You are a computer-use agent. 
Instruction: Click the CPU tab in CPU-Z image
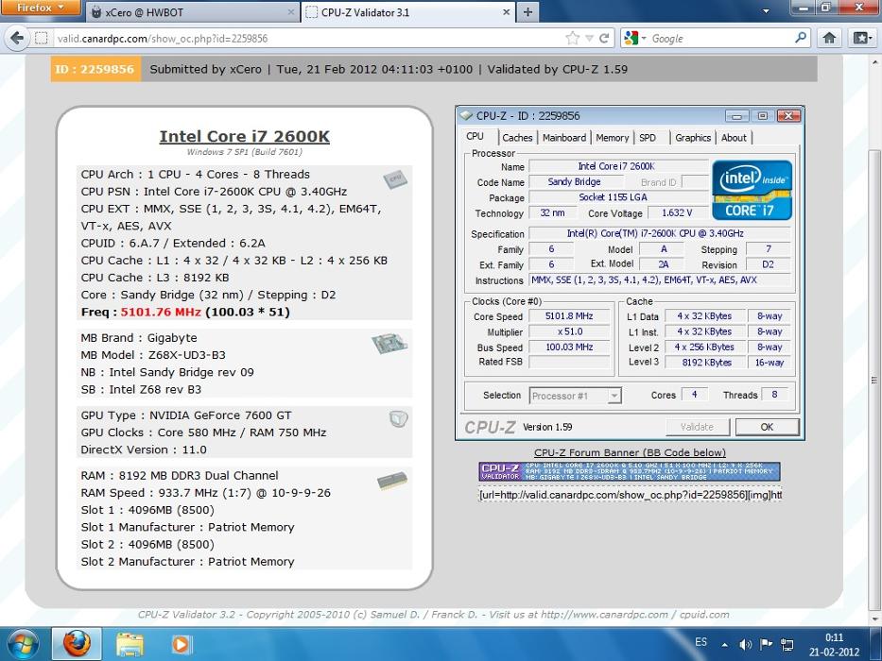tap(475, 137)
